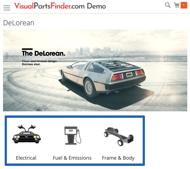Click the word Demo in header

click(x=97, y=6)
